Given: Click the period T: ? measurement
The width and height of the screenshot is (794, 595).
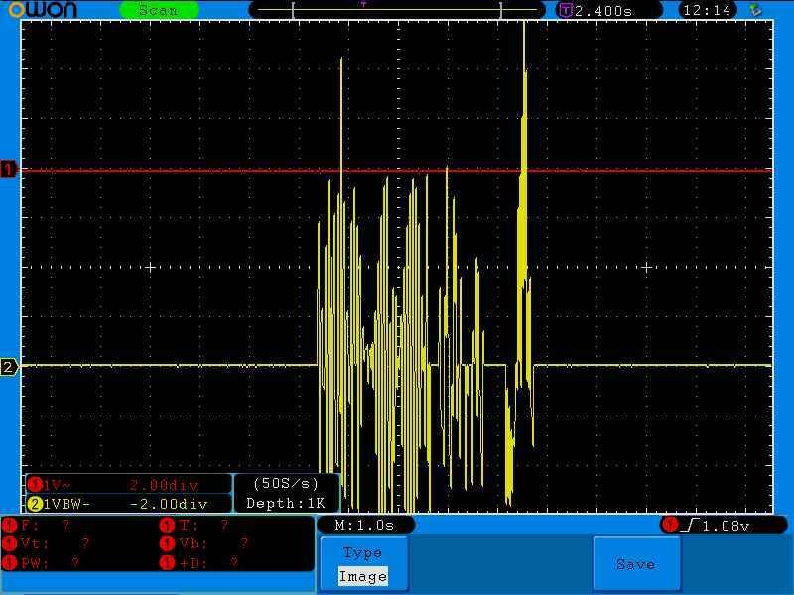Looking at the screenshot, I should coord(195,525).
